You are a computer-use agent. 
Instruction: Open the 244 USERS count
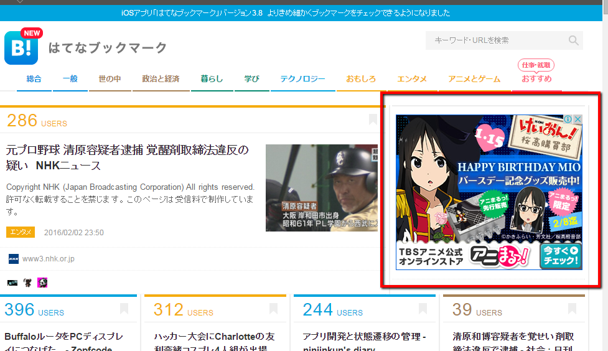[333, 310]
